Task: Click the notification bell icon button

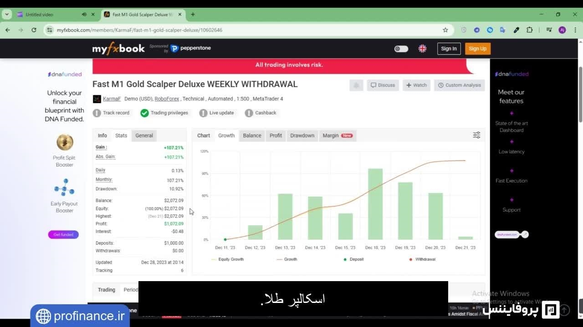Action: pyautogui.click(x=356, y=85)
